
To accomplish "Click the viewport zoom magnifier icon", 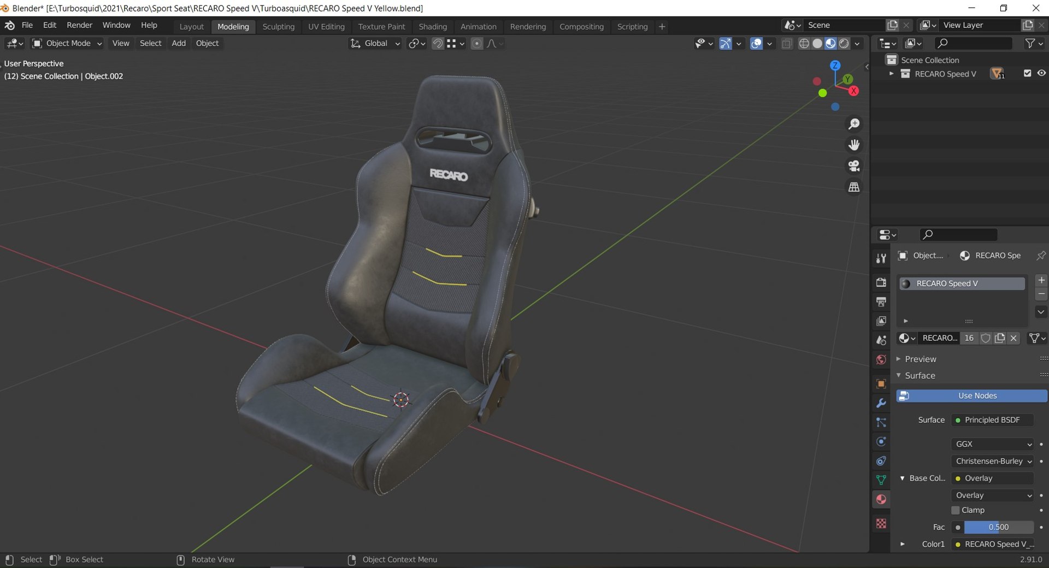I will [x=854, y=124].
